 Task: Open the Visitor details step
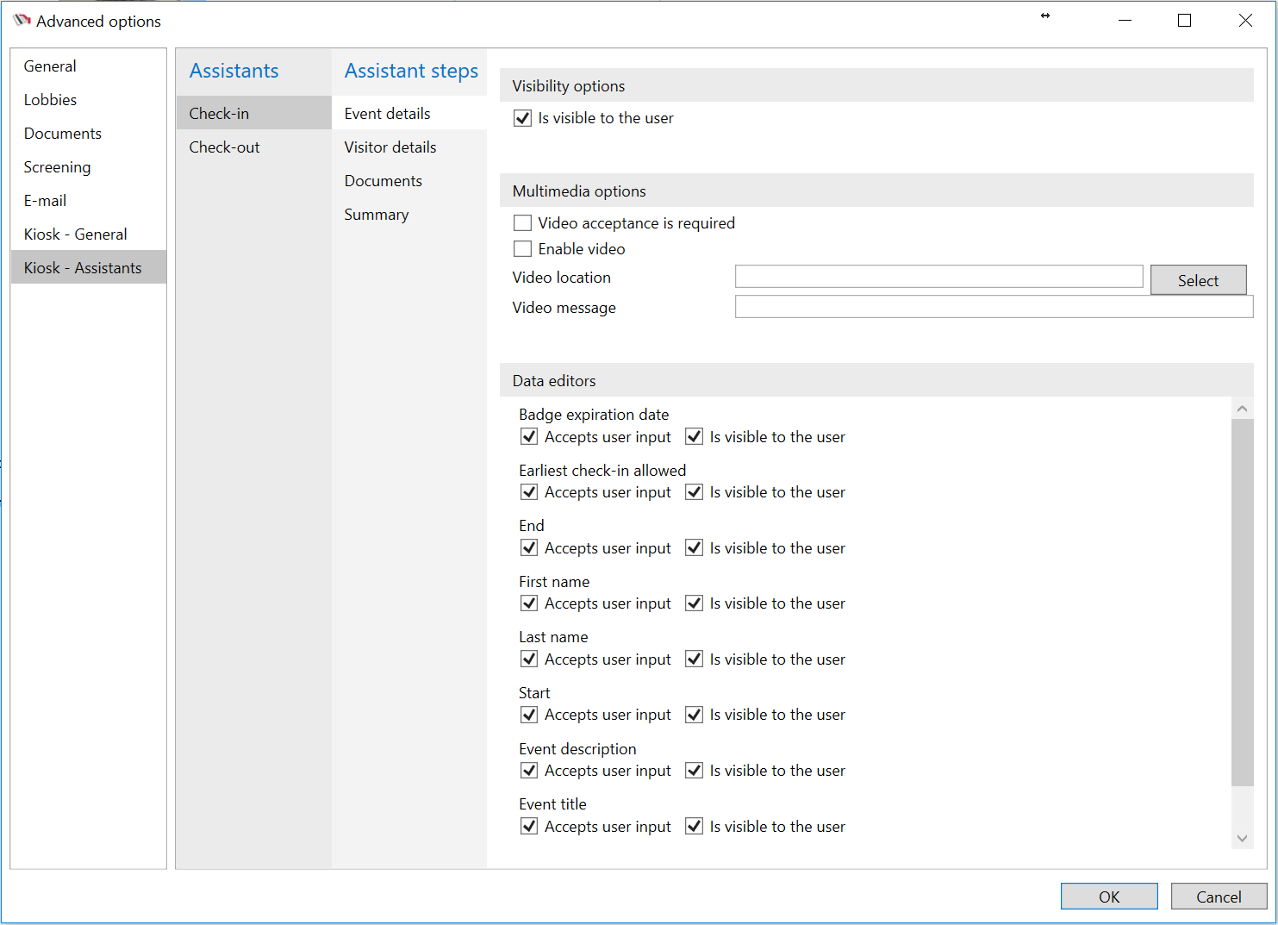pos(408,147)
